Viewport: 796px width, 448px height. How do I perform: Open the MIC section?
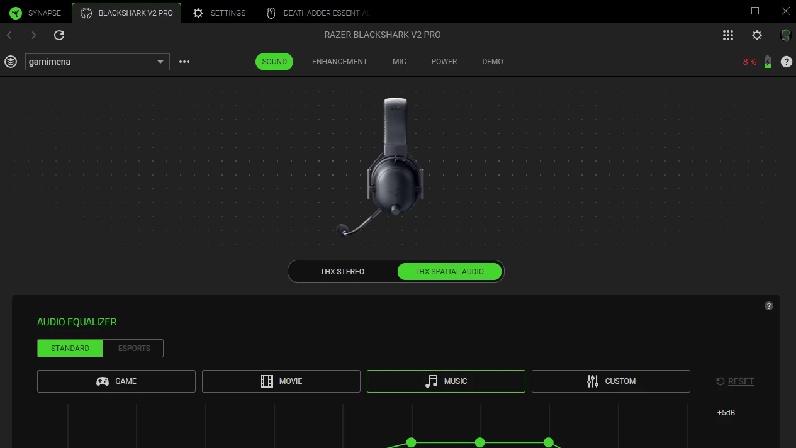pyautogui.click(x=400, y=62)
